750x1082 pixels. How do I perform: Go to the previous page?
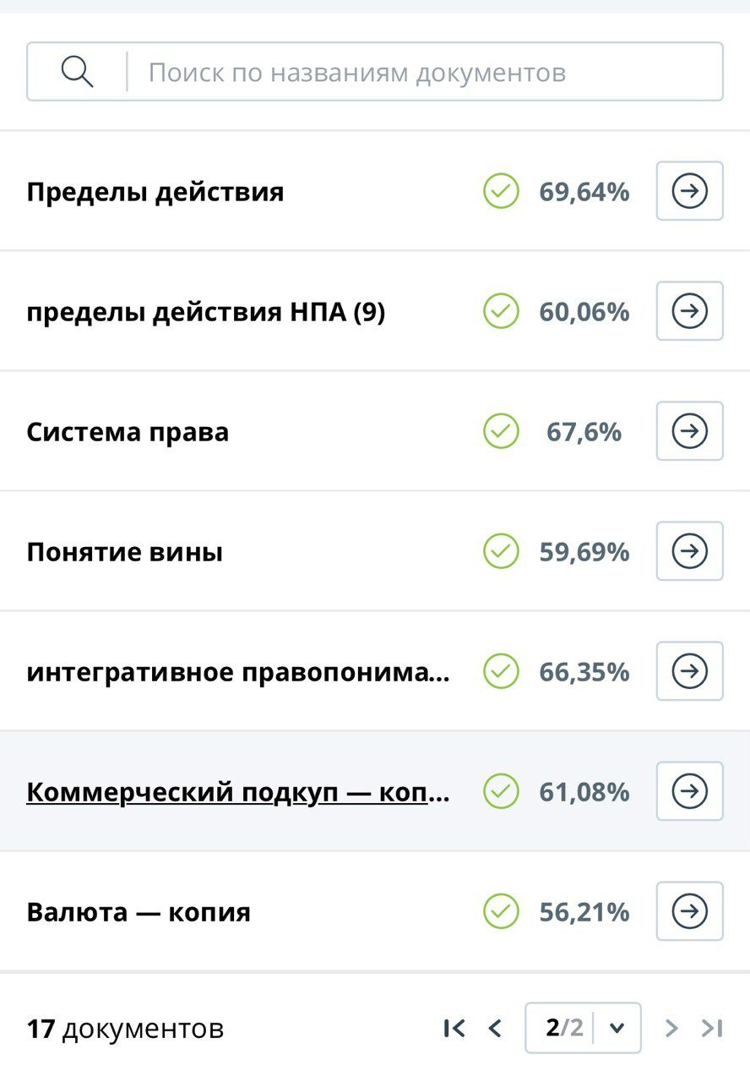tap(495, 1028)
